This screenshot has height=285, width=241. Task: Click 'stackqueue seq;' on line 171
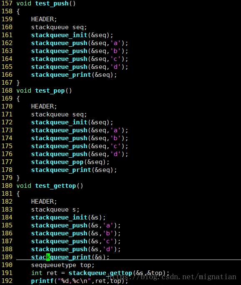tap(59, 114)
